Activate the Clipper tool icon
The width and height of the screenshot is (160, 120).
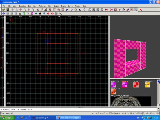67,10
